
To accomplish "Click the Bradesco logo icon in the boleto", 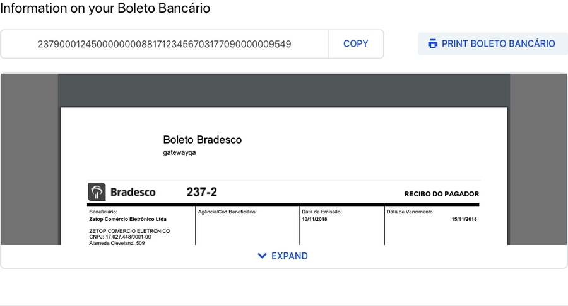I will pyautogui.click(x=97, y=192).
